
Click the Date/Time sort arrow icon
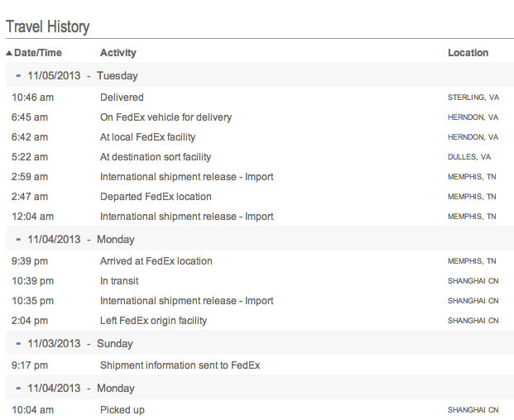(x=9, y=53)
